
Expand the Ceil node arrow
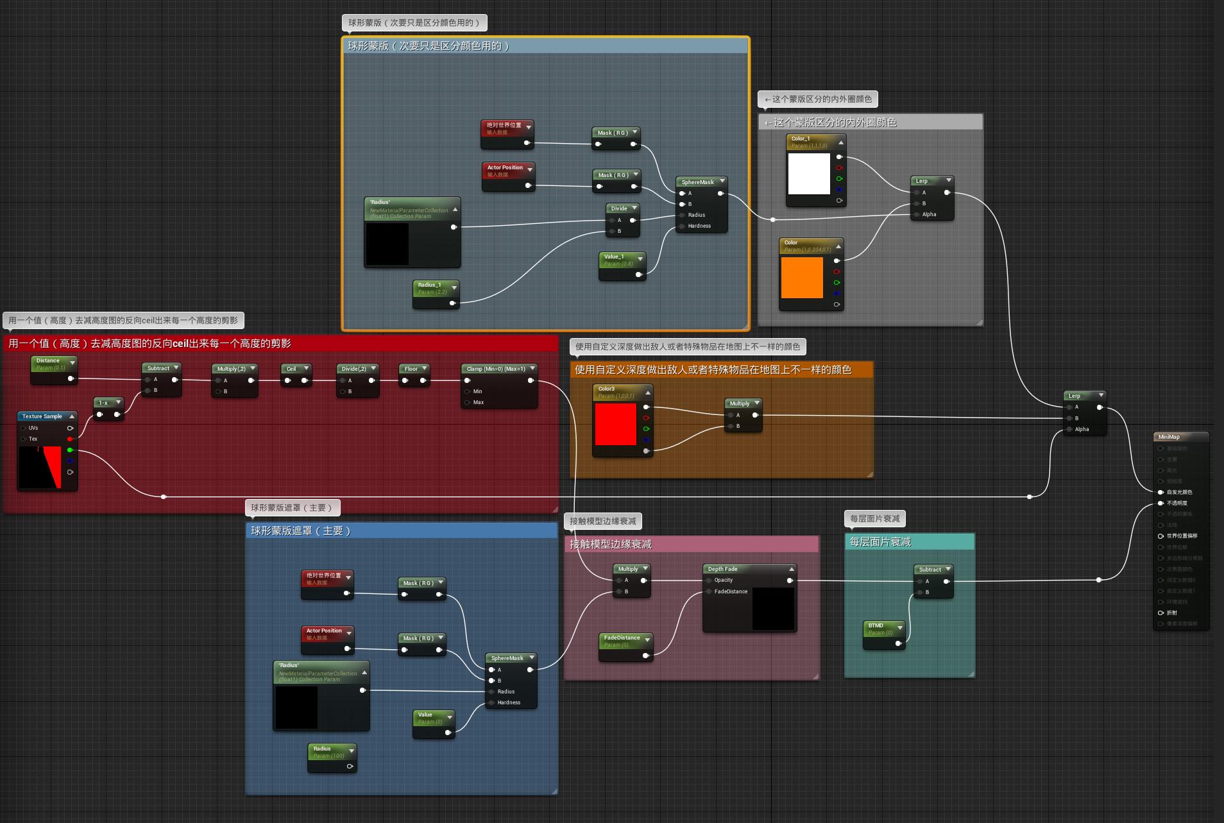click(306, 368)
